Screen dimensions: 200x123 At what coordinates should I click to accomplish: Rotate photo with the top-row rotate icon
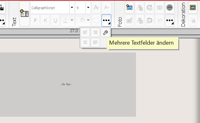pos(150,7)
